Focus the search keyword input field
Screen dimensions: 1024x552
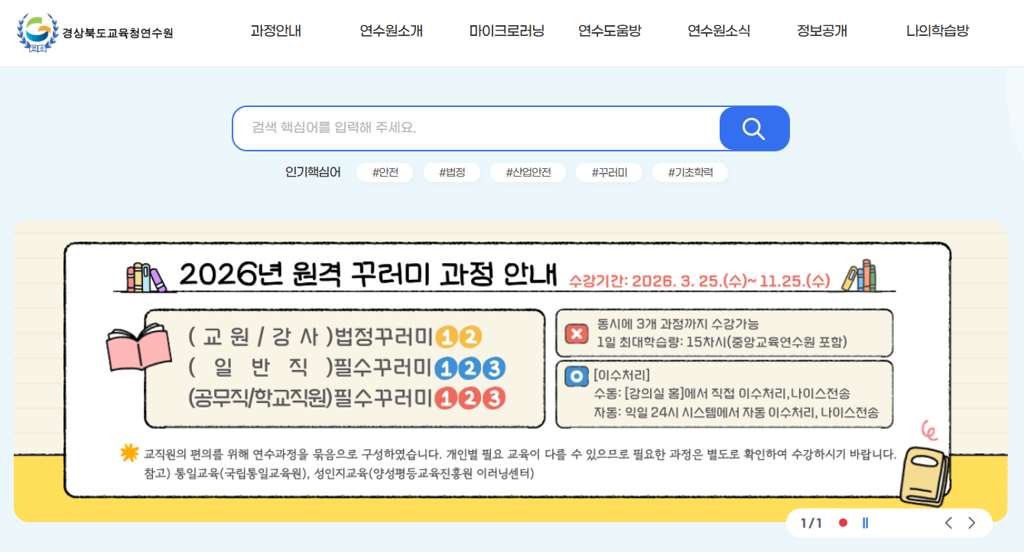click(x=476, y=128)
